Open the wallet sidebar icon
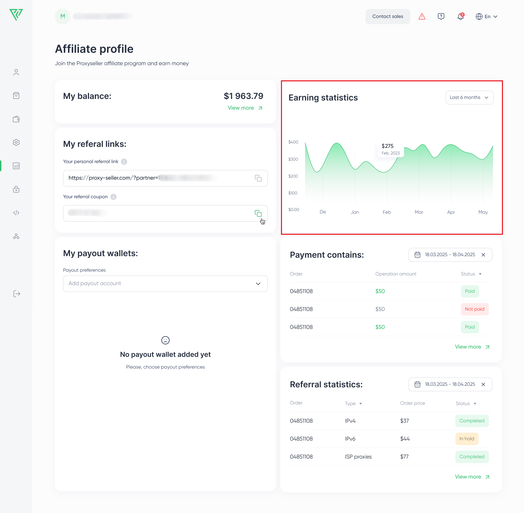Image resolution: width=524 pixels, height=513 pixels. tap(16, 119)
